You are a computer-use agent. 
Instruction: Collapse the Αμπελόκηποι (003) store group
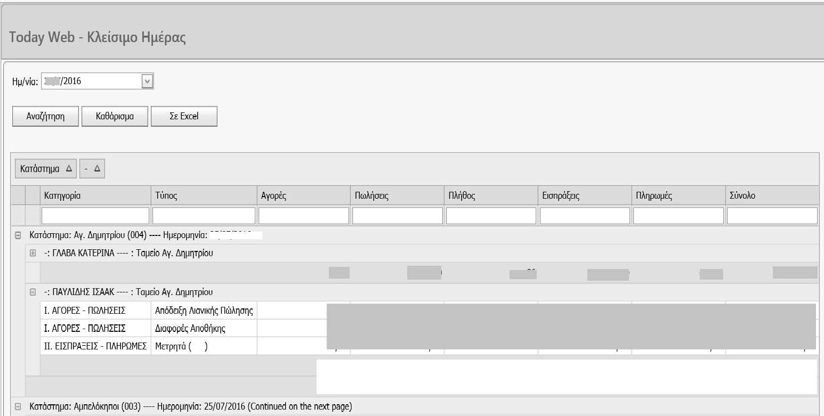point(18,407)
